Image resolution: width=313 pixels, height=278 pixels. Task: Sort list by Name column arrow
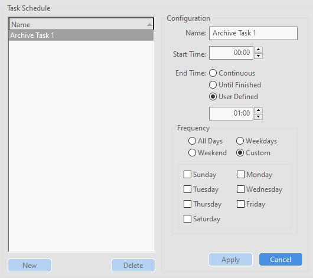149,25
